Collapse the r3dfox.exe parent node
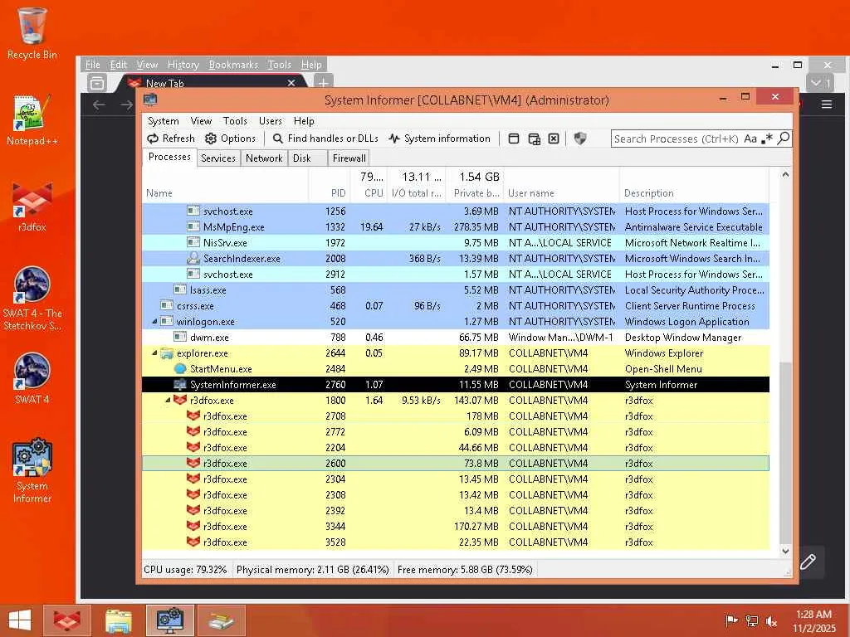Screen dimensions: 850x637 (x=168, y=400)
